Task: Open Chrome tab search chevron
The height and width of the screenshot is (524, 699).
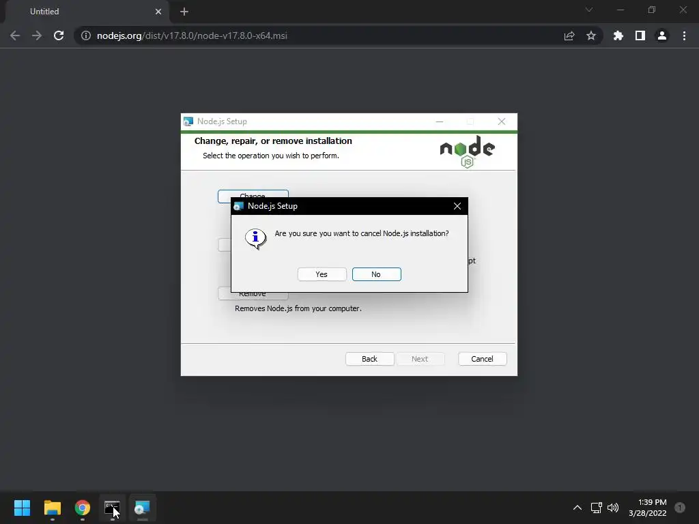Action: (x=589, y=10)
